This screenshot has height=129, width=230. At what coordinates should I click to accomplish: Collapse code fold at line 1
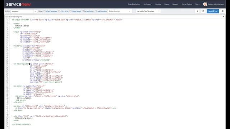click(x=9, y=20)
